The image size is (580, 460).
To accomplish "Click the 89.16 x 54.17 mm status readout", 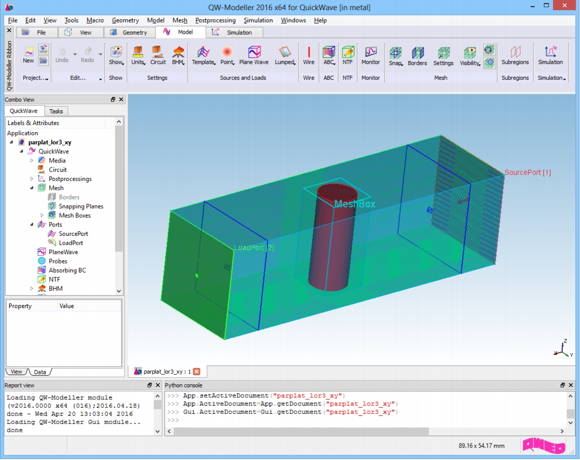I will click(482, 445).
